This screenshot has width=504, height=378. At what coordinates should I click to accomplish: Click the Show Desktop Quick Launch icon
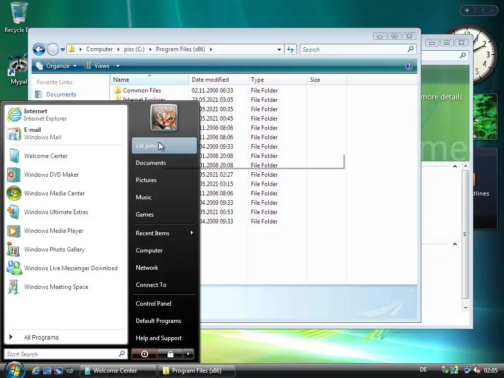coord(47,371)
